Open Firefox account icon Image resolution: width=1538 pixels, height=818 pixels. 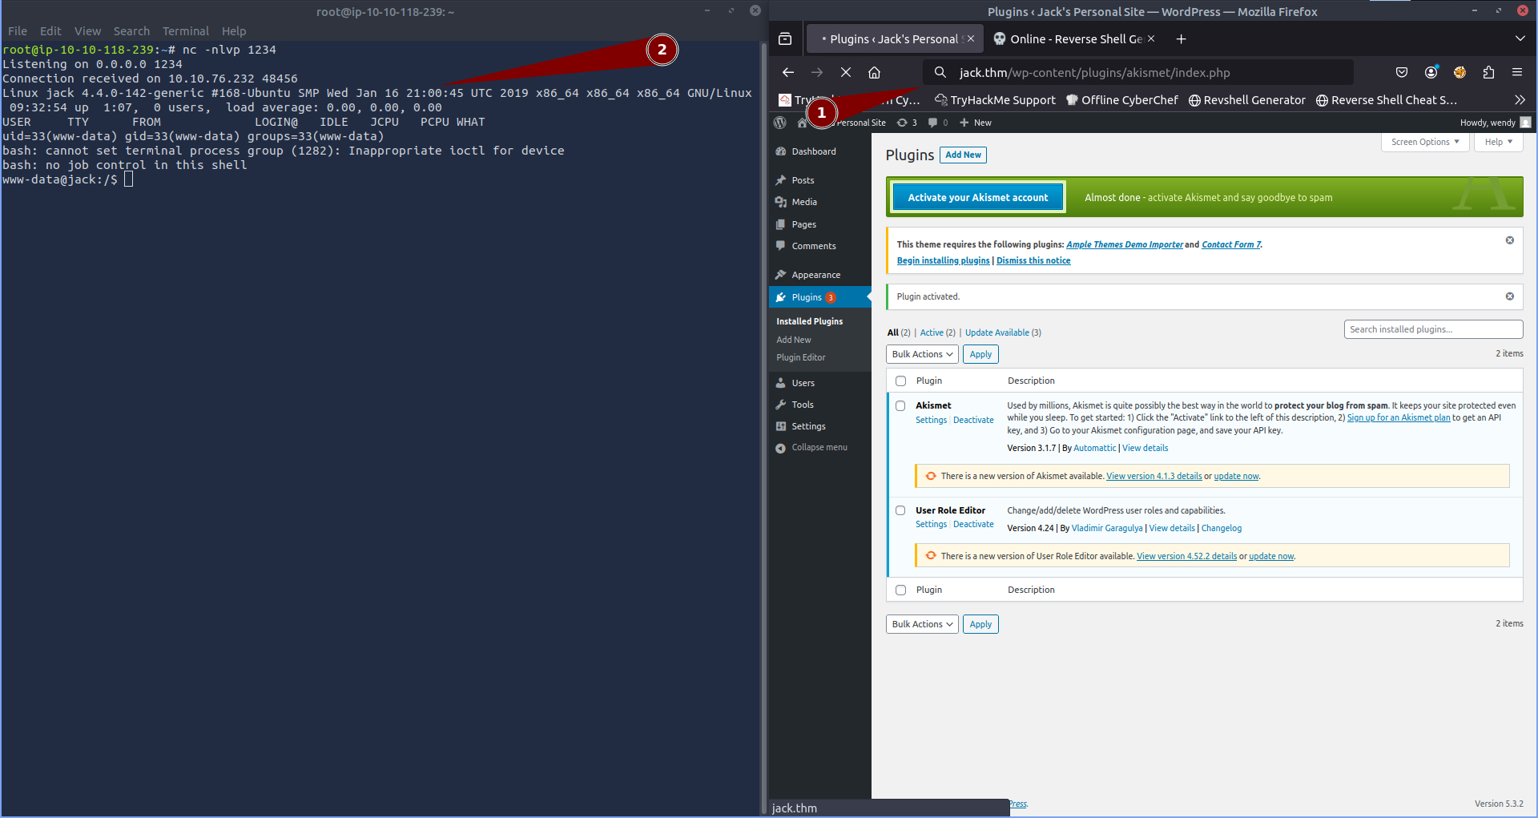1431,72
